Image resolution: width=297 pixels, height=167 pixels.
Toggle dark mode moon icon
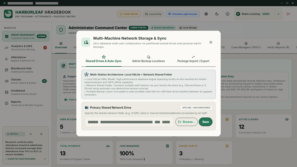(x=217, y=14)
